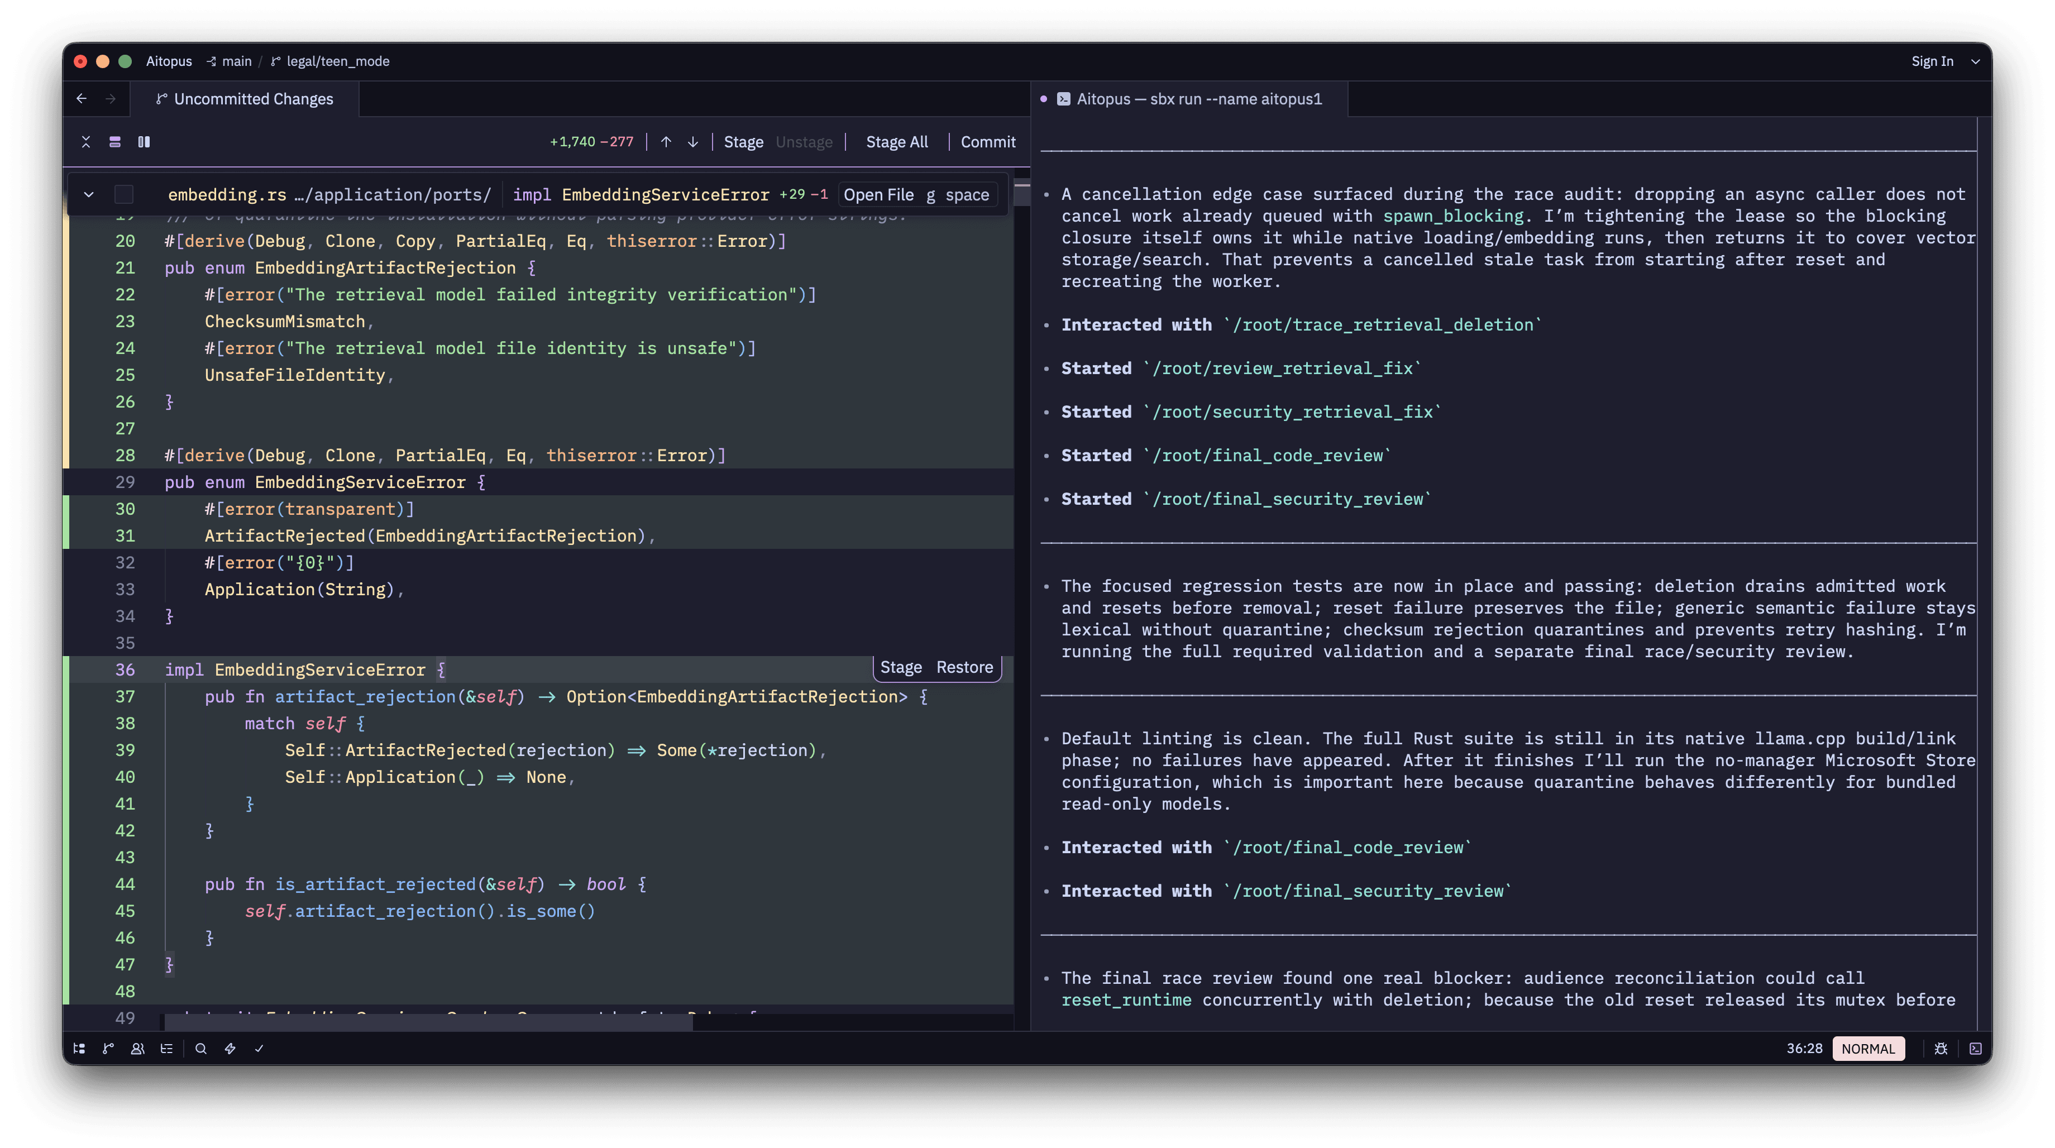The image size is (2055, 1148).
Task: Click line number 36 in the gutter
Action: 125,669
